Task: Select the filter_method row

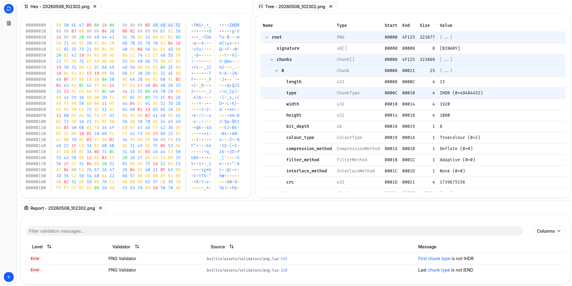Action: pos(413,160)
